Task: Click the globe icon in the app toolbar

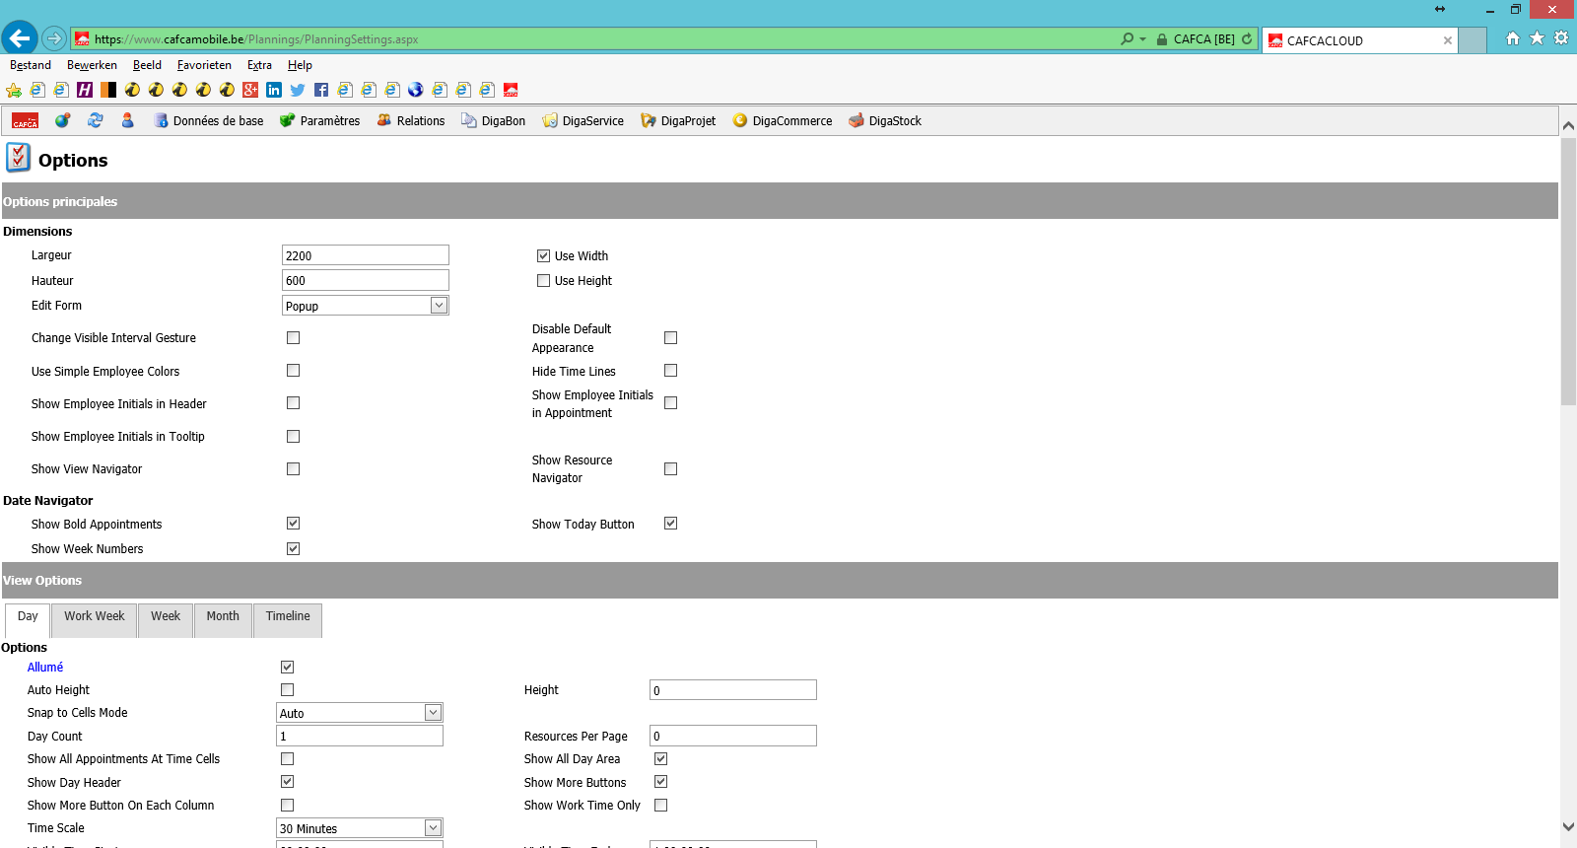Action: point(62,120)
